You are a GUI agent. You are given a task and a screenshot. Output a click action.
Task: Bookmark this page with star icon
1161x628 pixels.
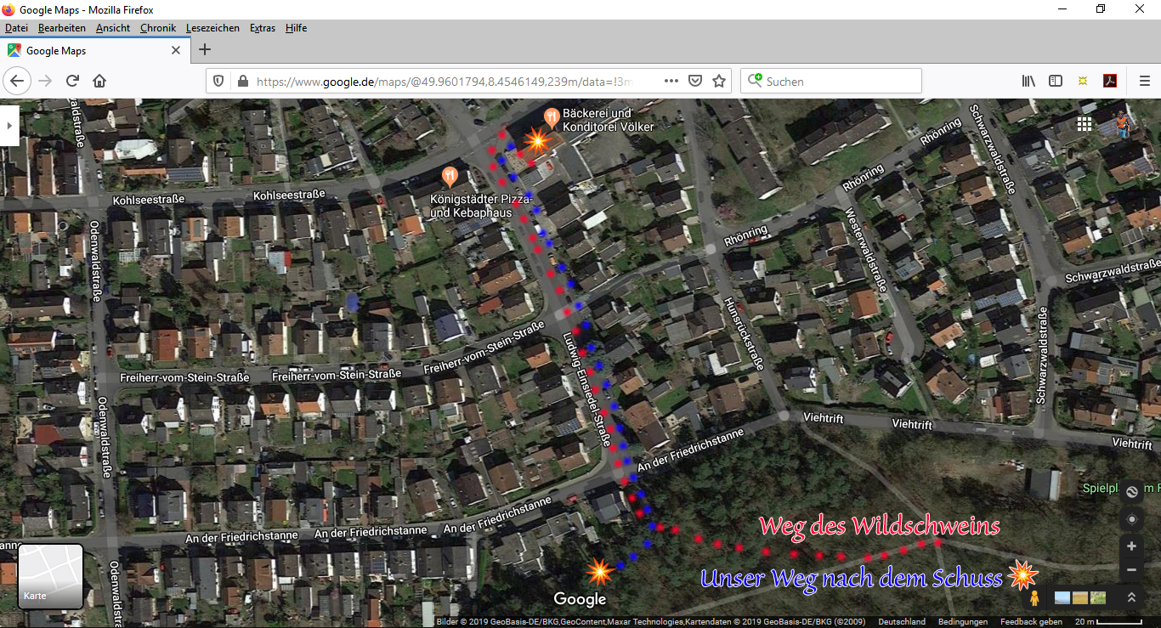tap(719, 81)
